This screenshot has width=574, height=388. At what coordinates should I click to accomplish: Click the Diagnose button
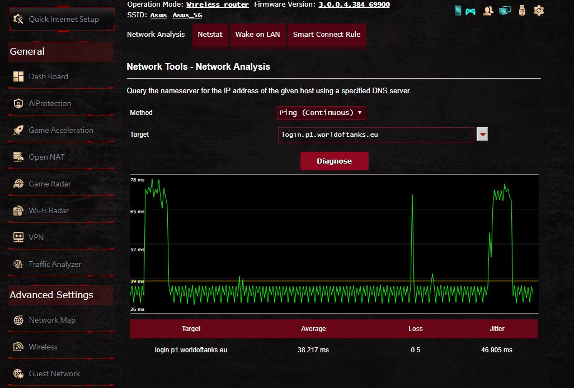click(334, 161)
